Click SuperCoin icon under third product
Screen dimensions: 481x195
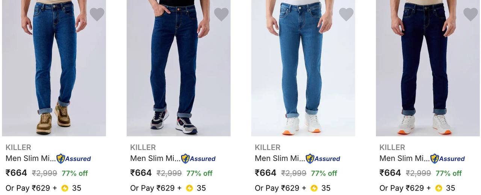point(314,188)
